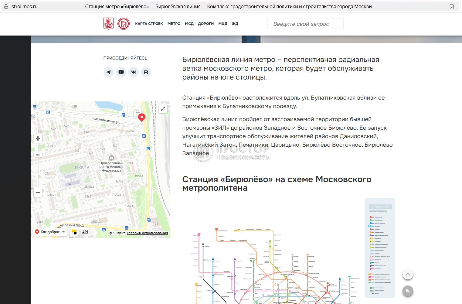462x304 pixels.
Task: Zoom out the map with minus button
Action: (x=38, y=193)
